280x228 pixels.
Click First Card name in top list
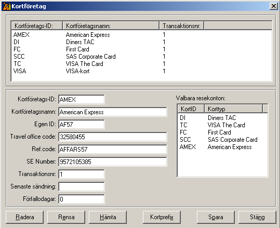[x=77, y=49]
